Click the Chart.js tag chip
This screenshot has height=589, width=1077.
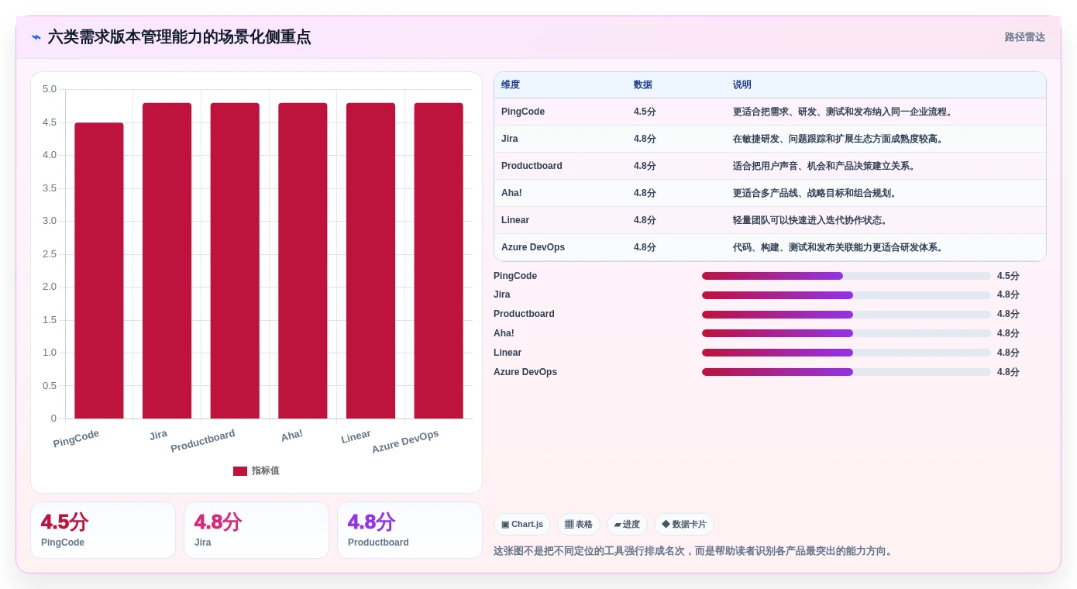click(522, 525)
